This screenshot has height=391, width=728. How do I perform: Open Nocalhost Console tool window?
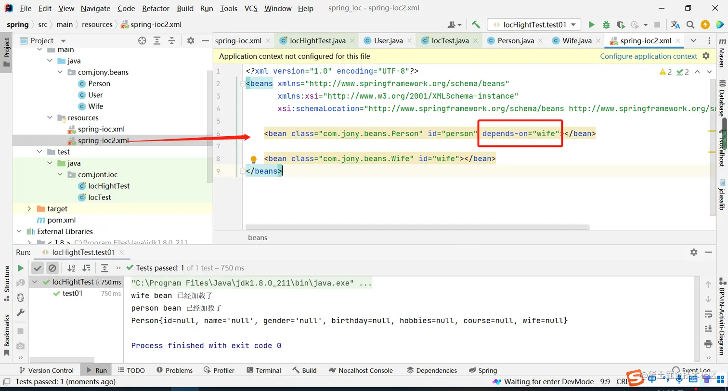click(361, 370)
